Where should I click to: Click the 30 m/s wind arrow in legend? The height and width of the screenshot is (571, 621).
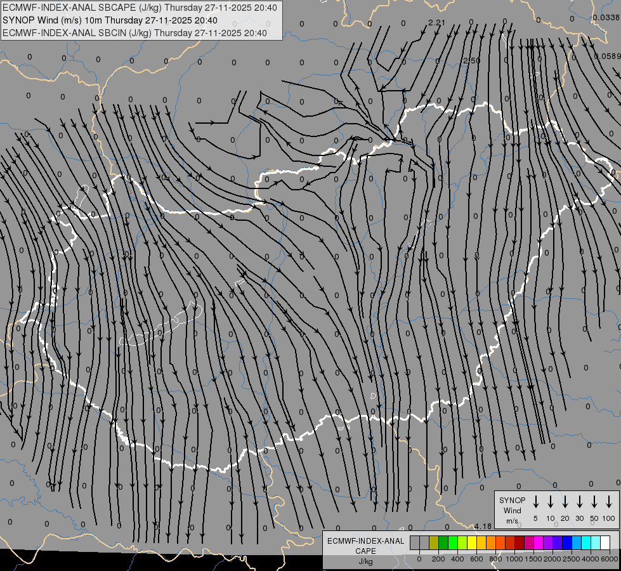coord(579,502)
